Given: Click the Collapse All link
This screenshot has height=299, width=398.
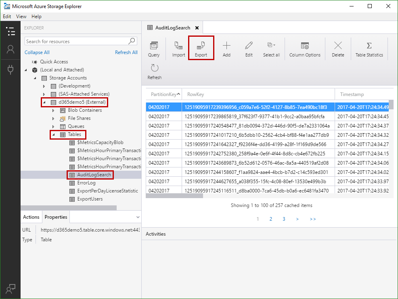Looking at the screenshot, I should 37,52.
